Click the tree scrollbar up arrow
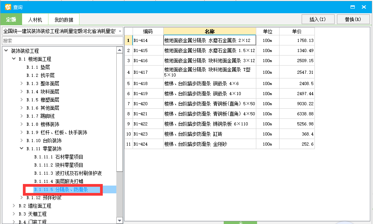 (x=120, y=50)
